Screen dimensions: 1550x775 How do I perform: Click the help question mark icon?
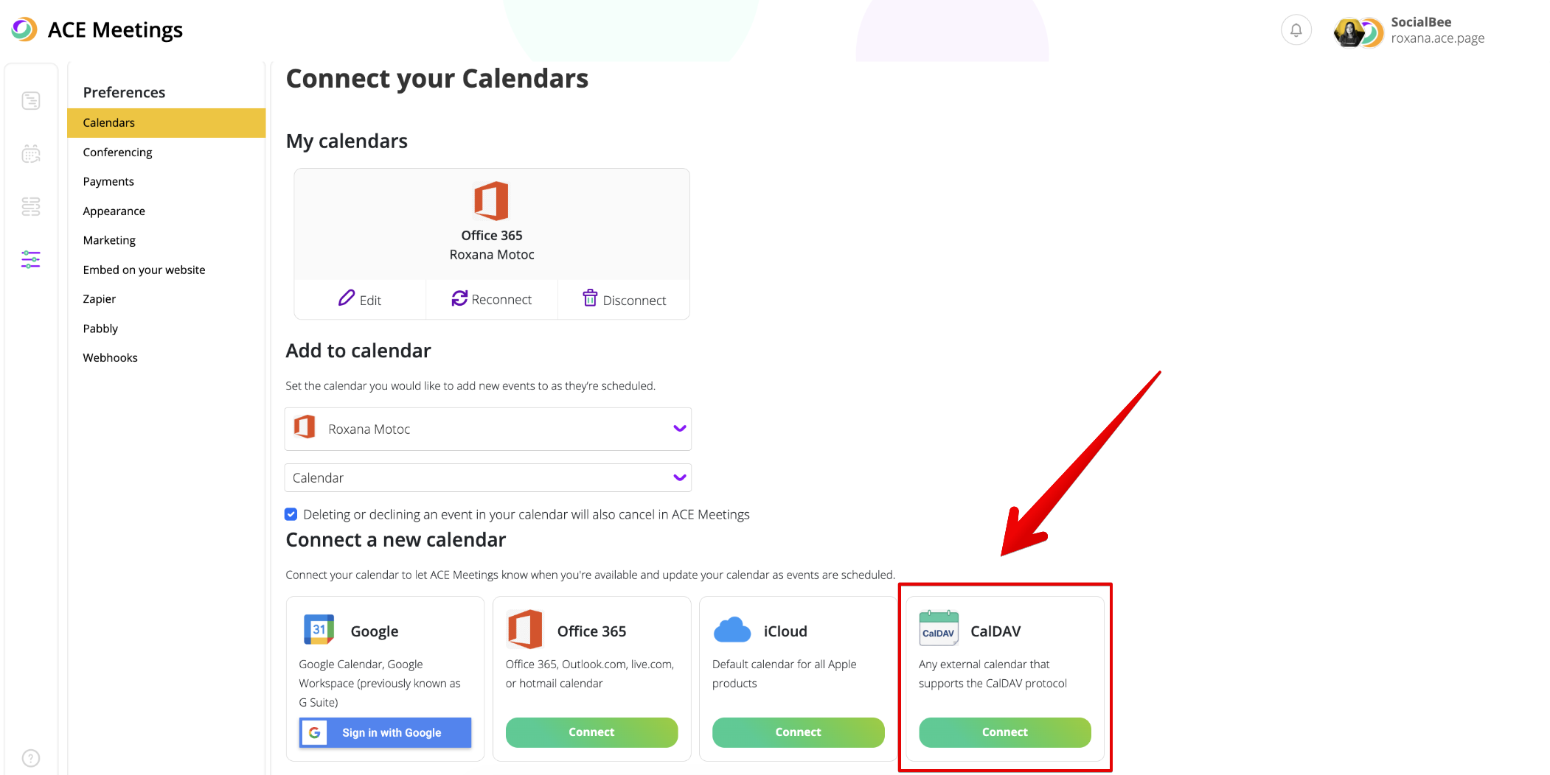[31, 757]
